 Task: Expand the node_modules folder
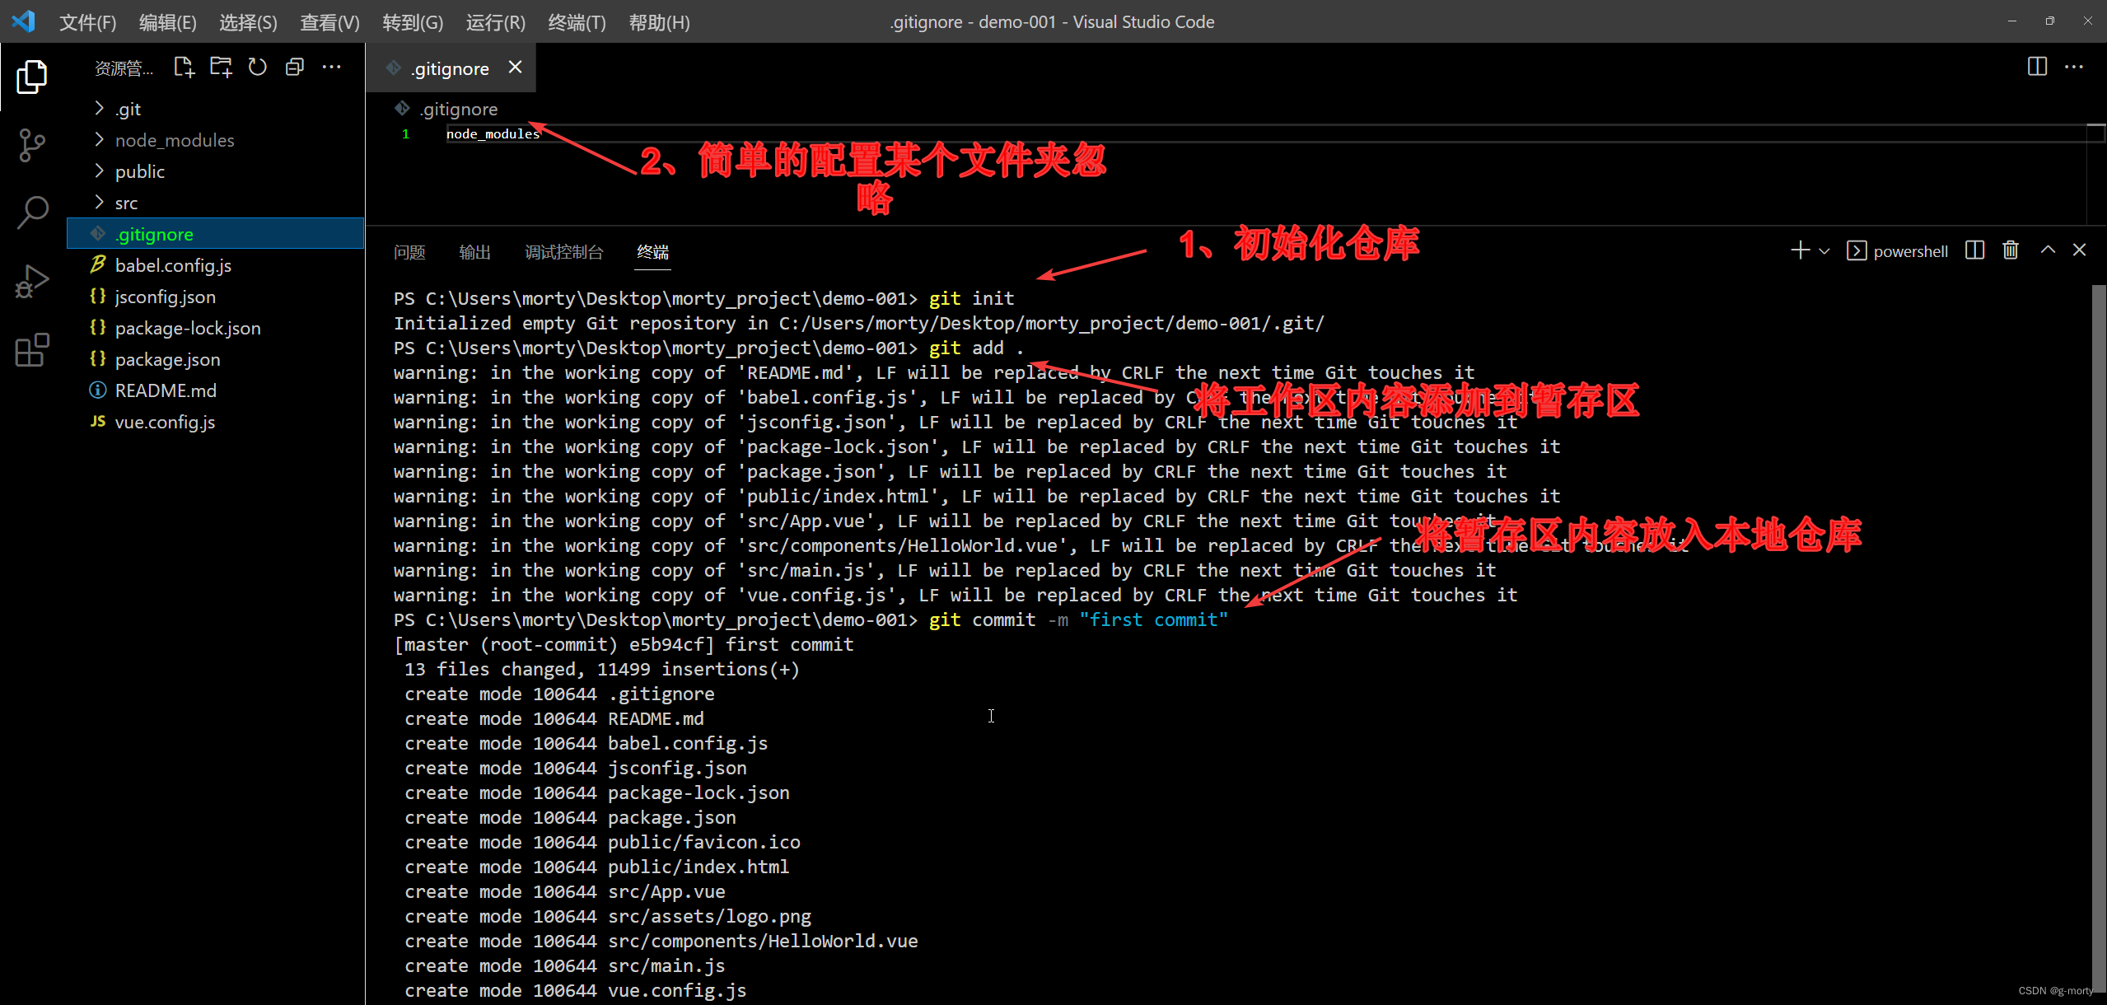pos(216,140)
